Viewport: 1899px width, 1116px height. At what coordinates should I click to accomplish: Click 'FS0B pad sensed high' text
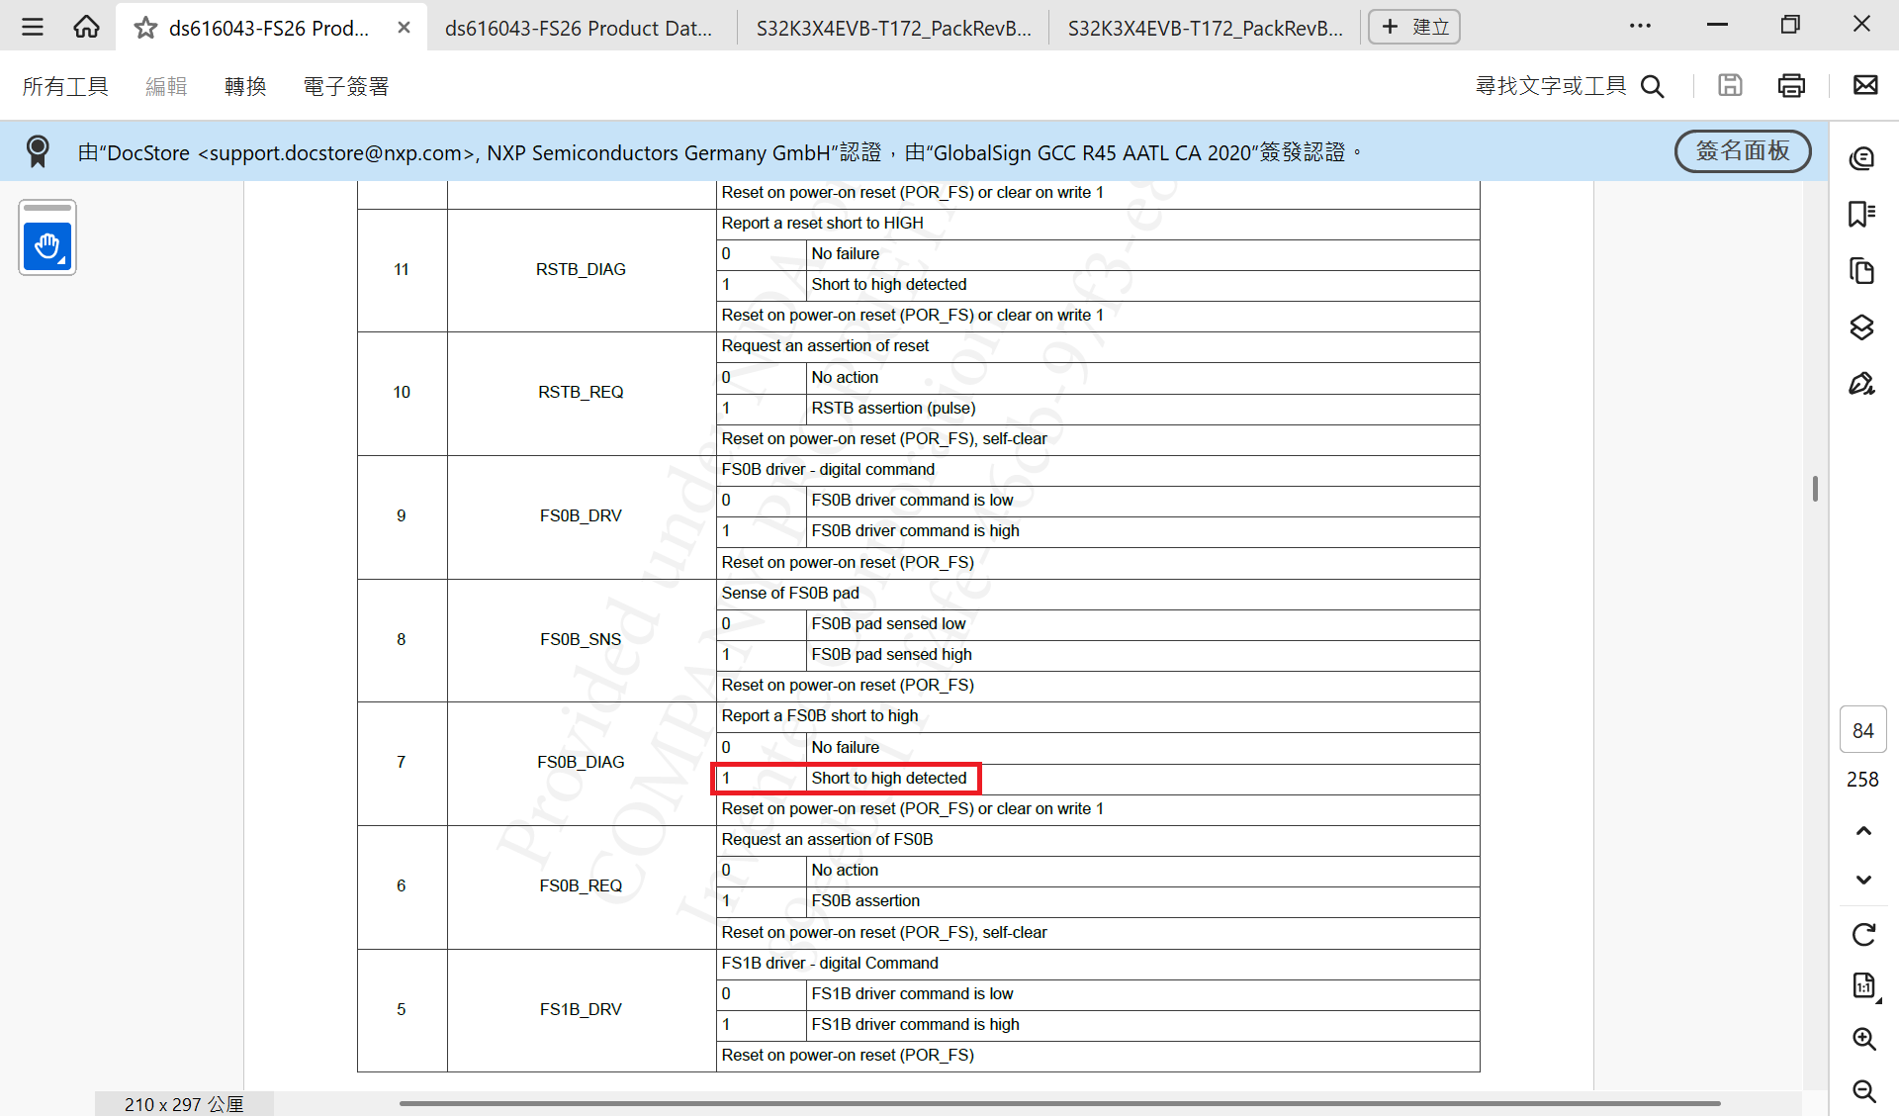[891, 654]
